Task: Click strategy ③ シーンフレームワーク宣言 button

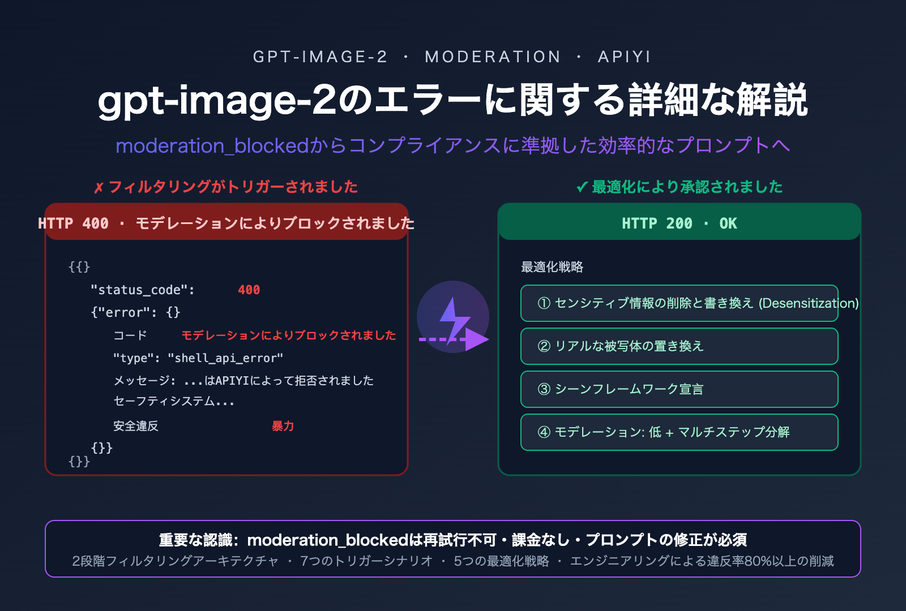Action: (679, 389)
